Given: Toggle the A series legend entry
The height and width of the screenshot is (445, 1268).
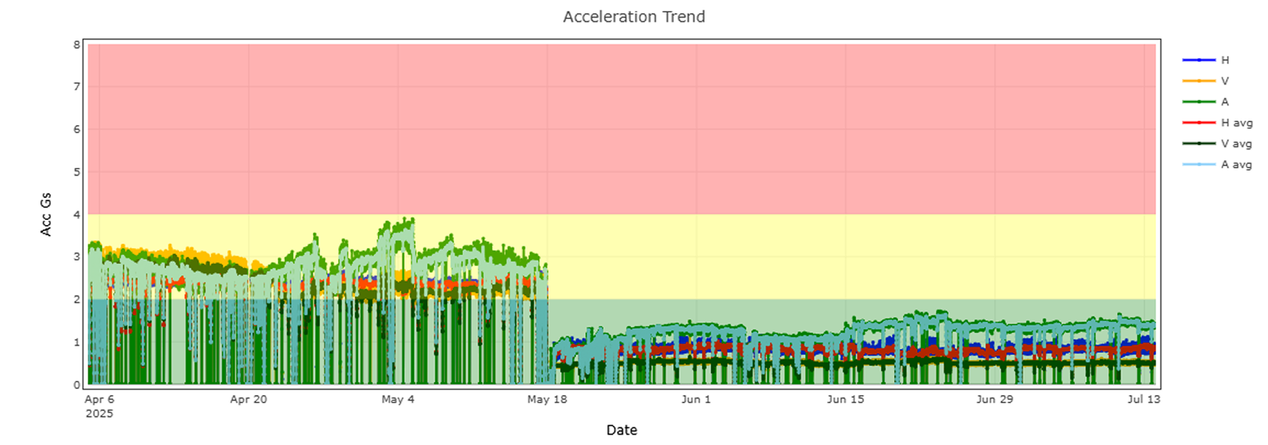Looking at the screenshot, I should [1225, 102].
